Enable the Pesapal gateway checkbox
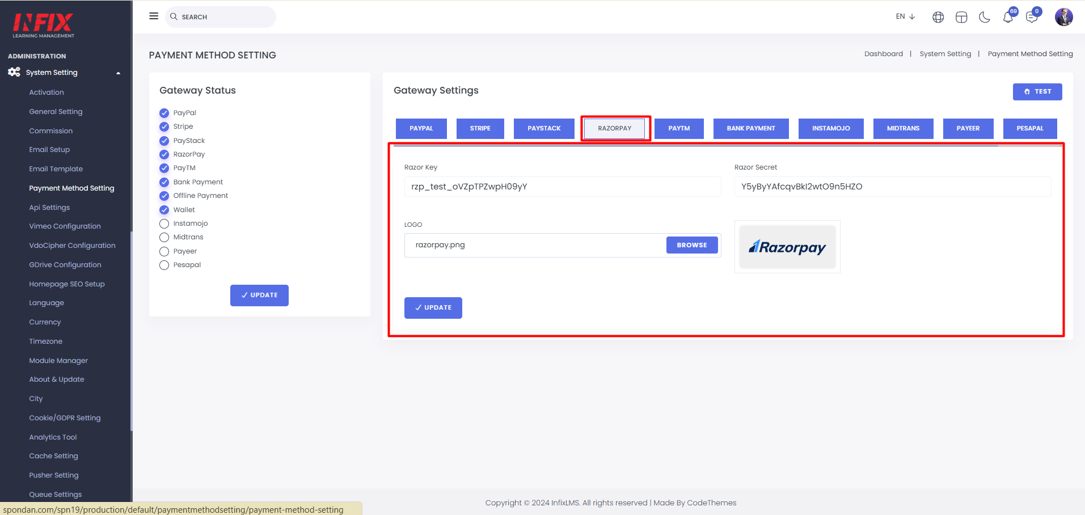Screen dimensions: 1085x515 pos(164,265)
